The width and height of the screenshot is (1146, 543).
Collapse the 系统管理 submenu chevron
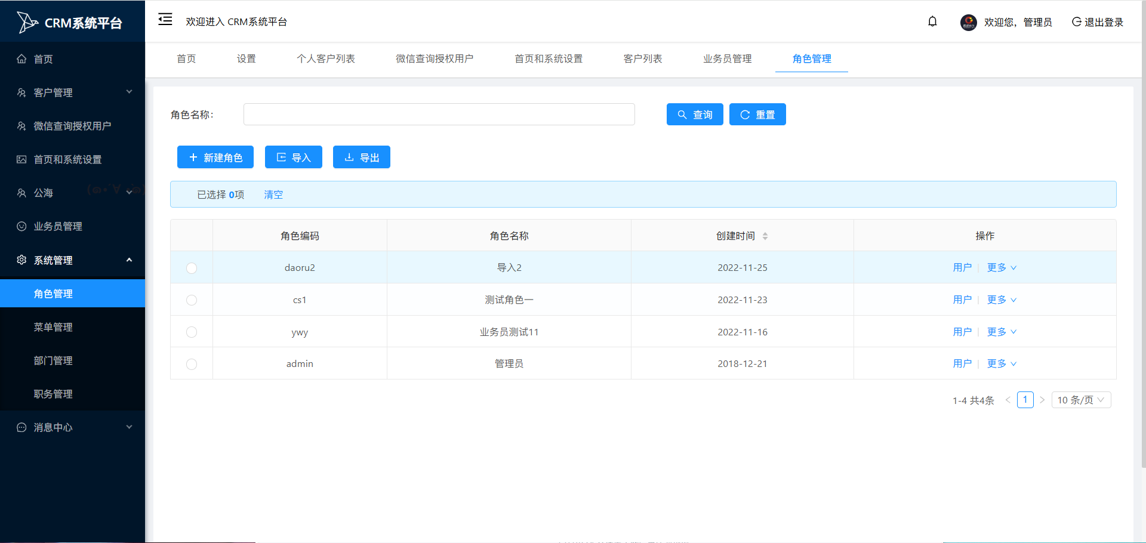coord(129,260)
